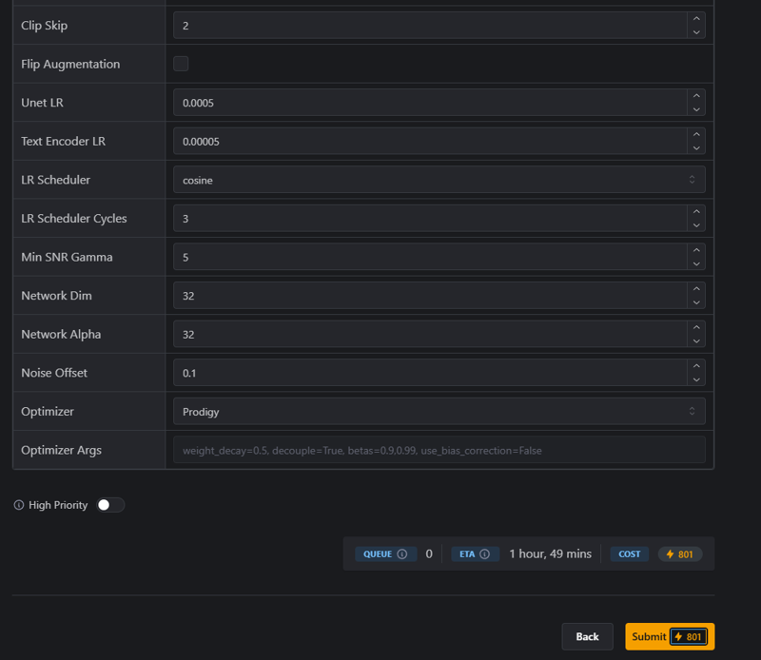Image resolution: width=761 pixels, height=660 pixels.
Task: Open the Optimizer Prodigy dropdown
Action: pos(439,411)
